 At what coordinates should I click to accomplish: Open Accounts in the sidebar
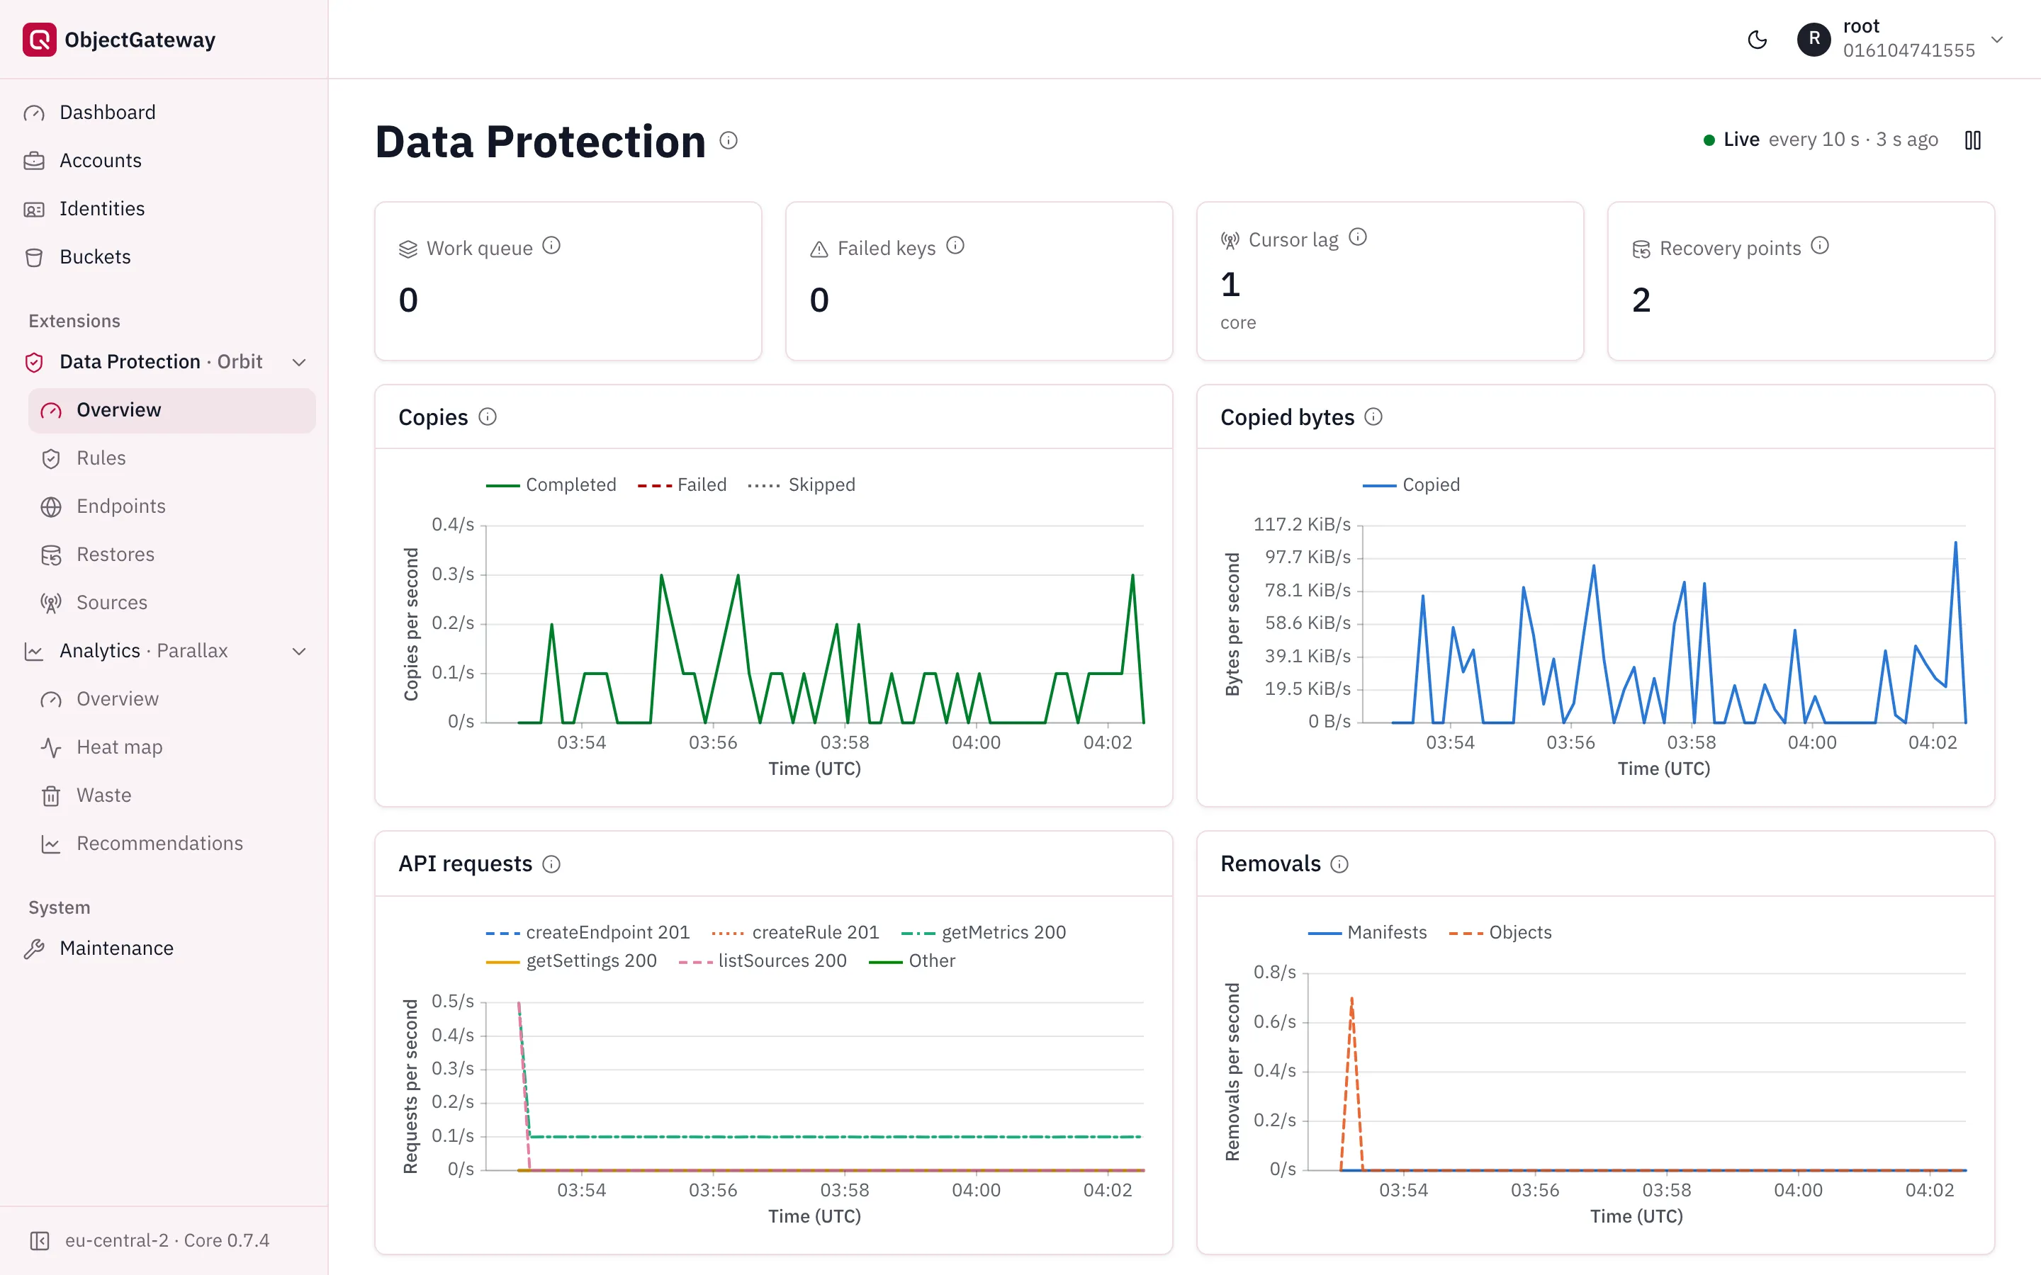tap(164, 160)
